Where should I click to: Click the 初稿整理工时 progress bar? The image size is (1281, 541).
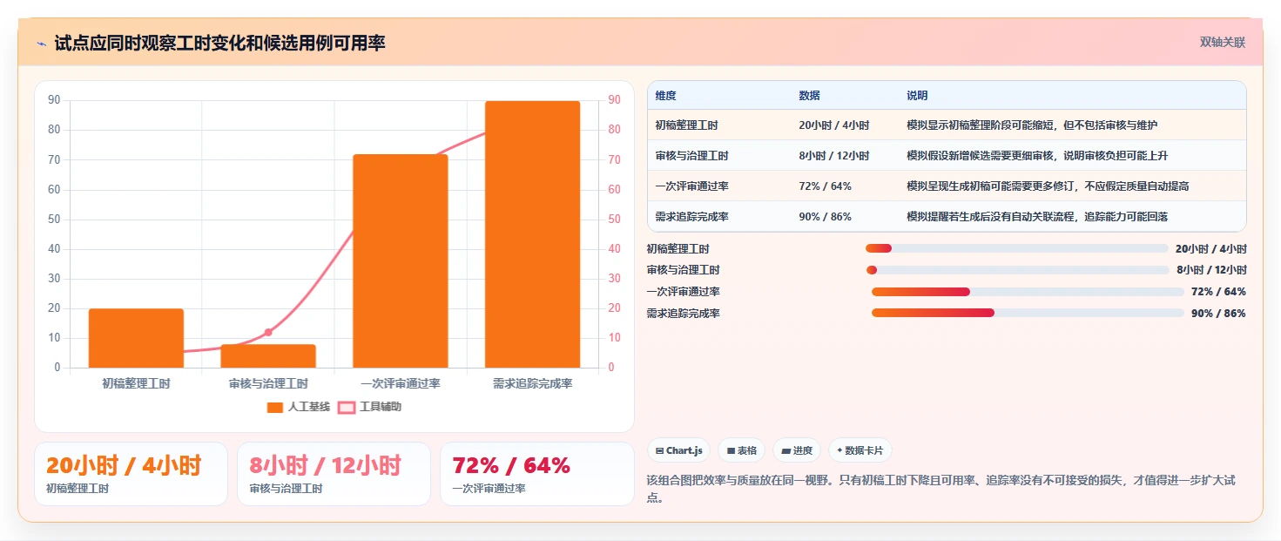1017,248
